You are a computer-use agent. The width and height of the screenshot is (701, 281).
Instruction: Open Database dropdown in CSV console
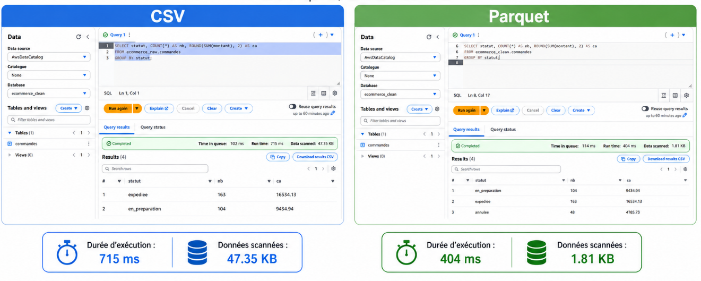pyautogui.click(x=48, y=93)
